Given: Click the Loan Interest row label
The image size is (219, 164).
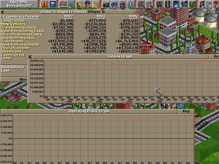Looking at the screenshot, I should tap(13, 55).
